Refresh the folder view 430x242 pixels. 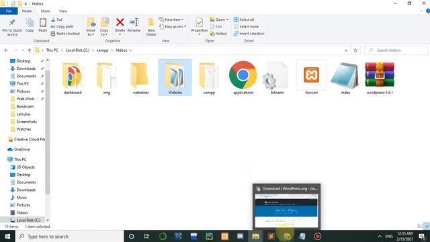tap(355, 50)
